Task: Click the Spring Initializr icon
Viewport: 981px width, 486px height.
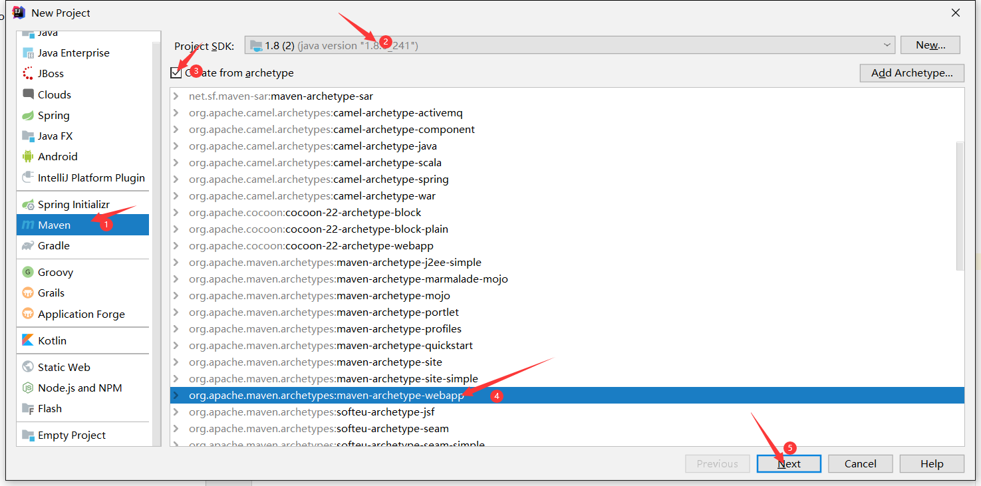Action: coord(28,205)
